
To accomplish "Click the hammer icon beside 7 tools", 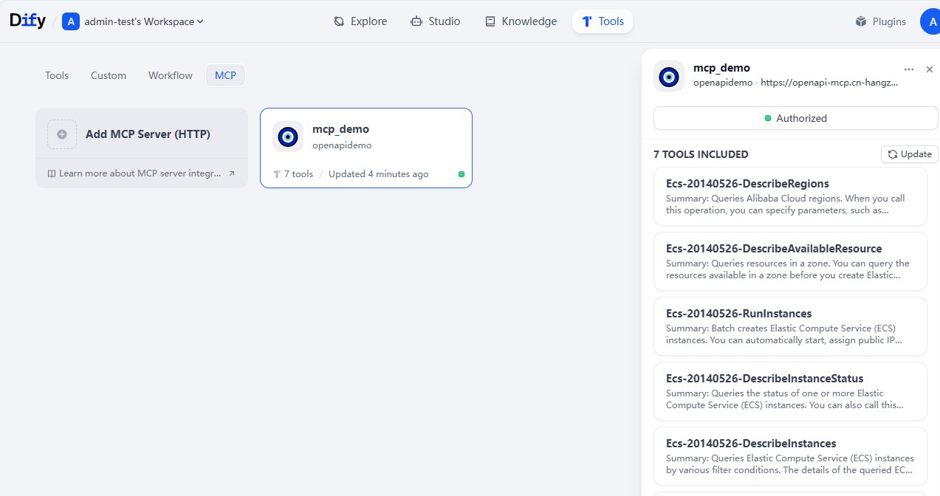I will (x=277, y=174).
